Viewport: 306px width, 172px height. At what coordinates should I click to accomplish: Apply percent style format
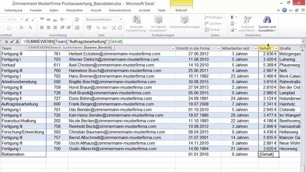[x=98, y=28]
